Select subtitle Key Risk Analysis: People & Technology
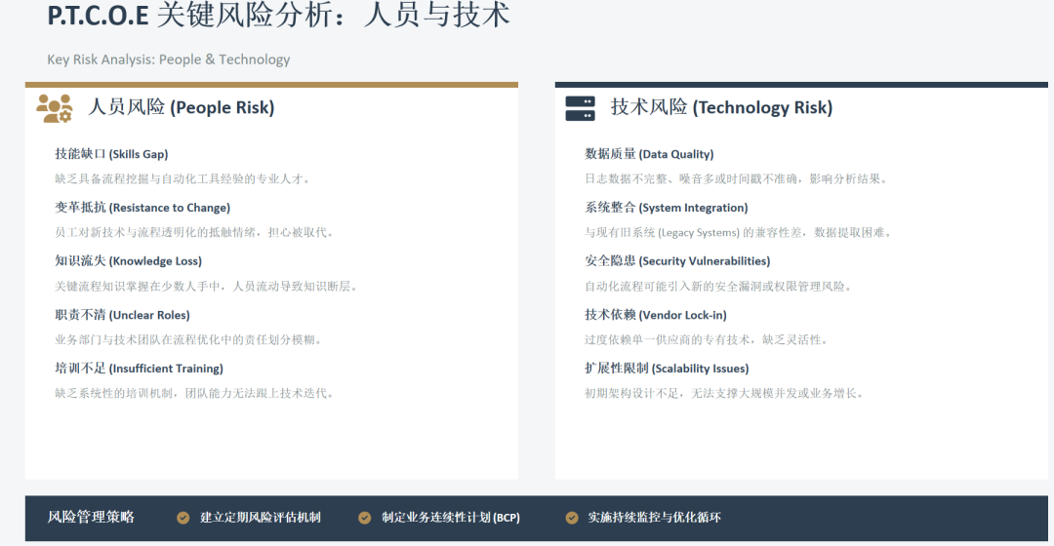1054x546 pixels. pos(169,59)
